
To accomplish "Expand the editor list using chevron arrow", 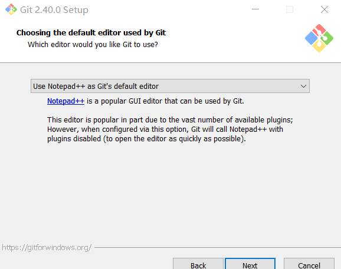I will coord(303,87).
